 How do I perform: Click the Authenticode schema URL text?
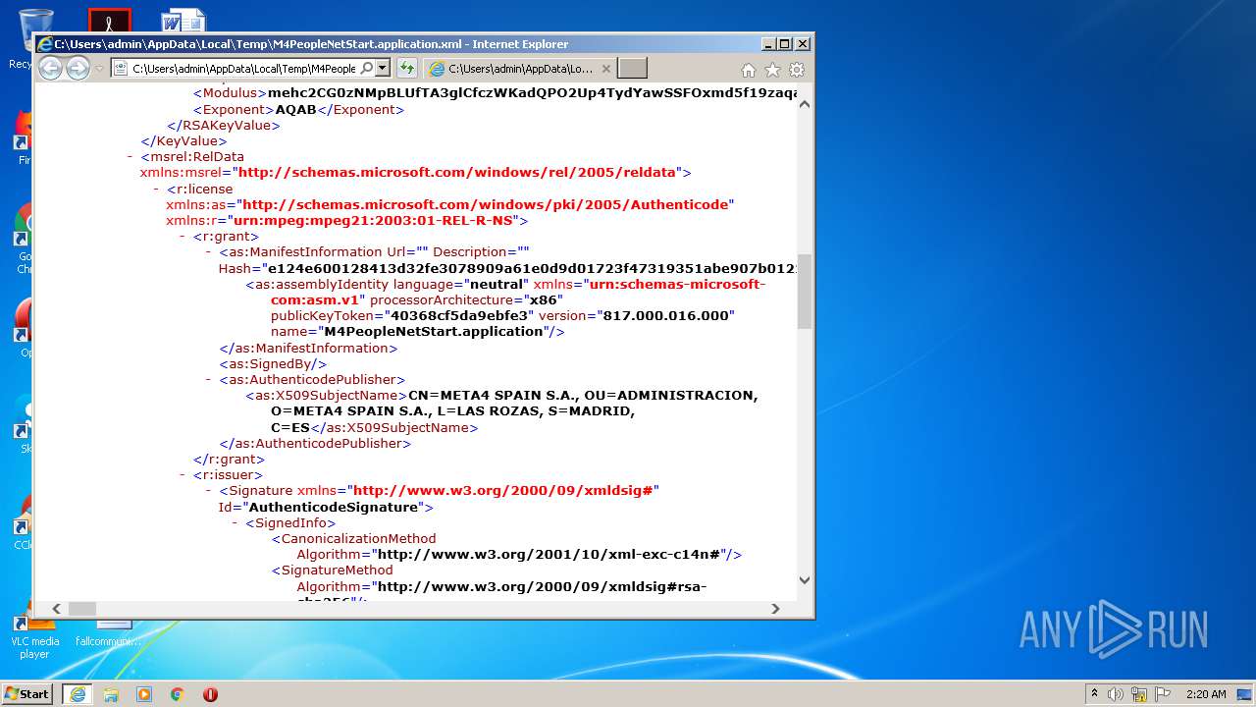(486, 204)
